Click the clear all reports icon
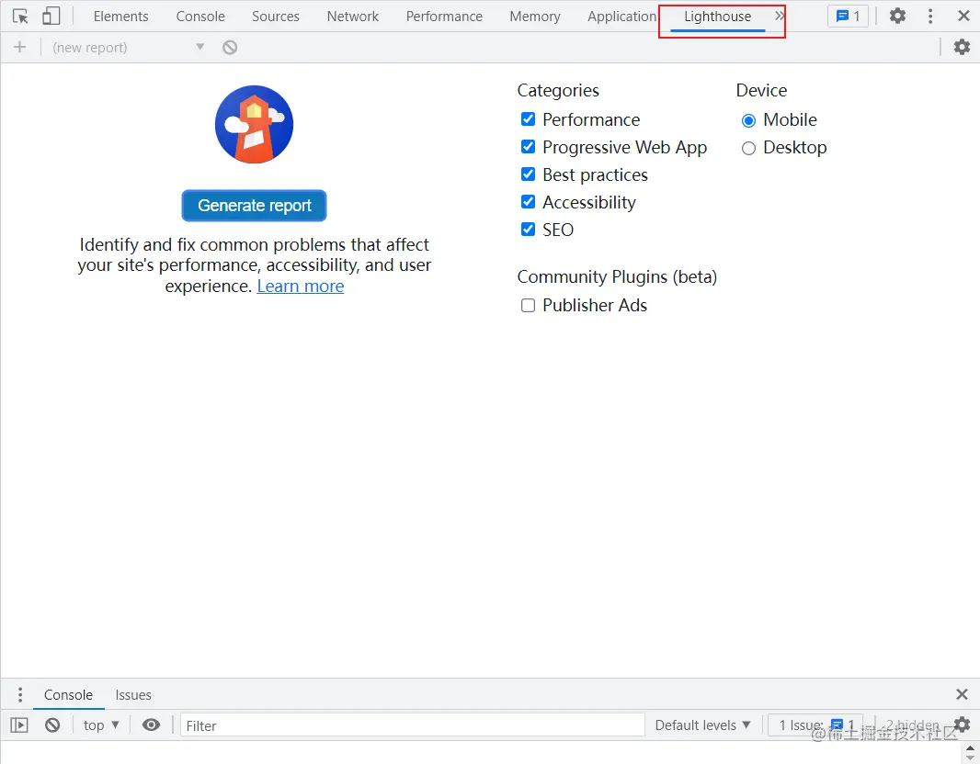 tap(230, 47)
